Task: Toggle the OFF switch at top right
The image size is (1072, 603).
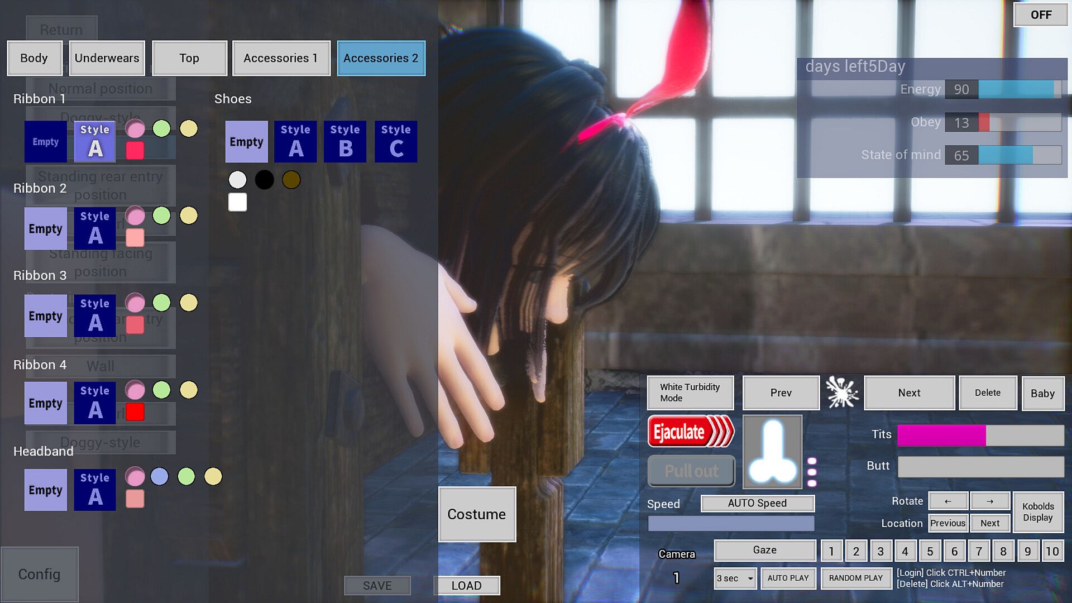Action: coord(1041,15)
